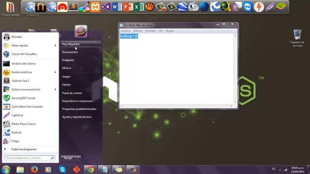The height and width of the screenshot is (174, 310).
Task: Click the user account picture in Start menu
Action: tap(81, 31)
